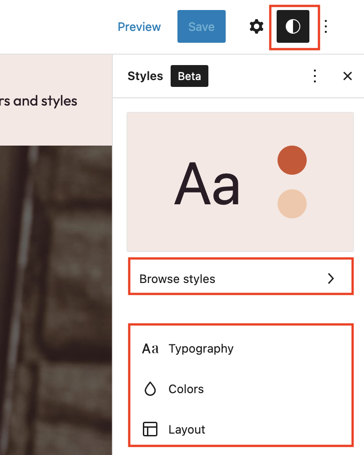Click the peach color circle in the preview
The image size is (364, 455).
(x=292, y=203)
